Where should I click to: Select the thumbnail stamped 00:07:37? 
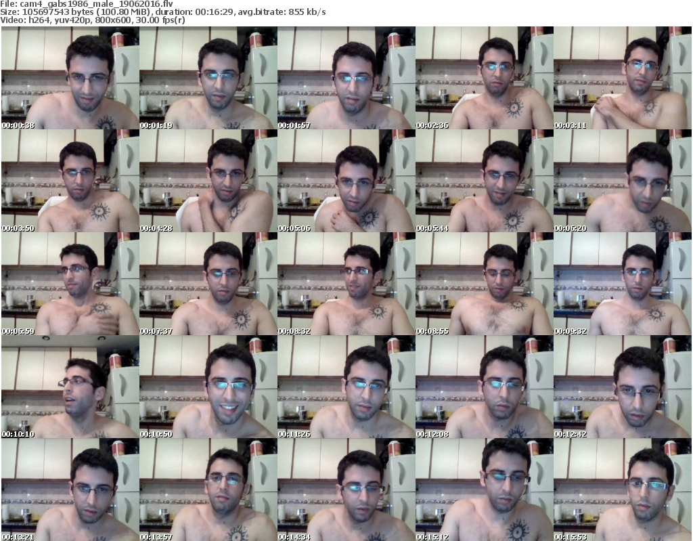pos(208,284)
